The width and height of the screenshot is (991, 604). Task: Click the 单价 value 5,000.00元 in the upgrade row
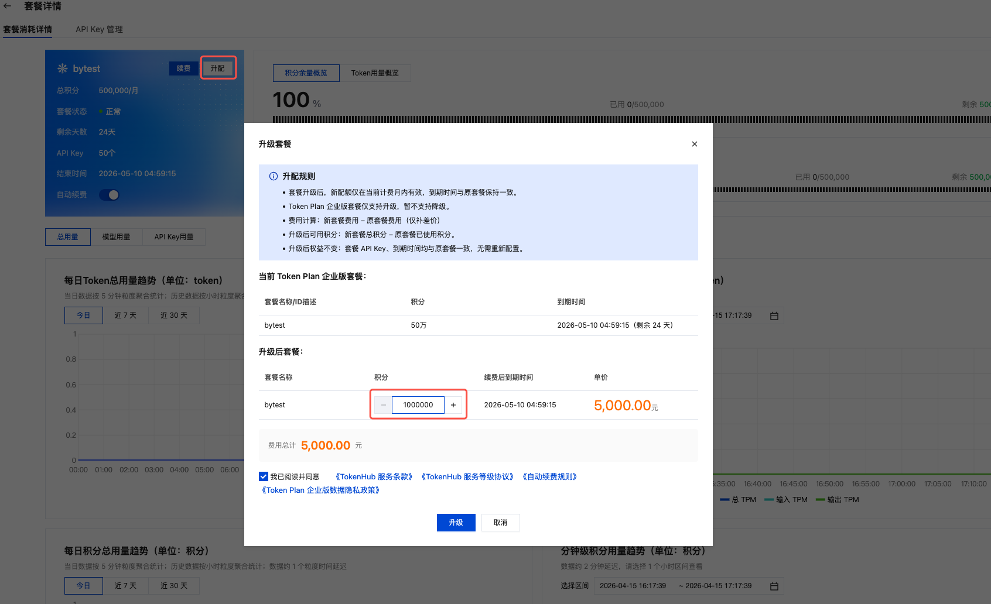tap(626, 406)
